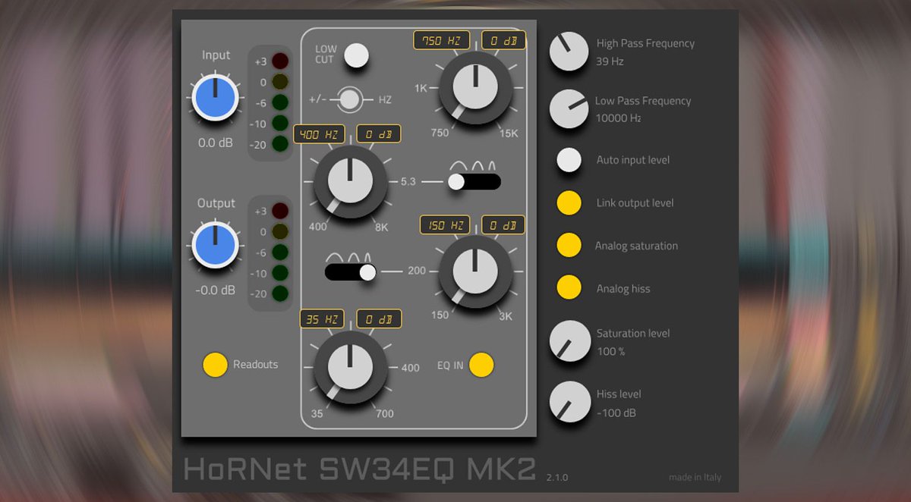The image size is (911, 502).
Task: Click the Input meter +3 LED
Action: coord(280,61)
